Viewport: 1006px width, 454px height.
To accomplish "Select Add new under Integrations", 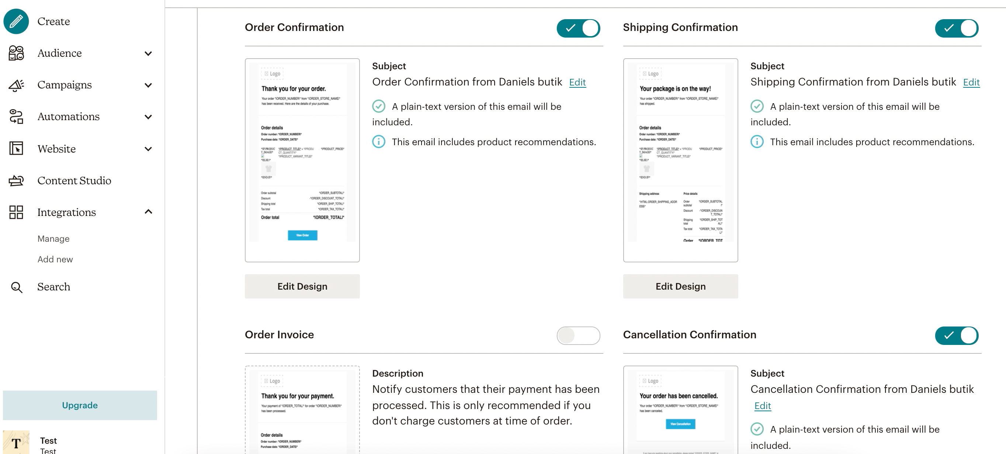I will (55, 259).
